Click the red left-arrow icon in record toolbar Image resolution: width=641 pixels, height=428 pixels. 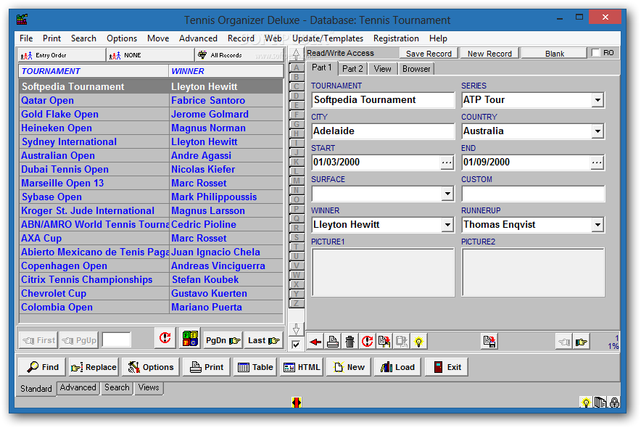click(x=315, y=342)
